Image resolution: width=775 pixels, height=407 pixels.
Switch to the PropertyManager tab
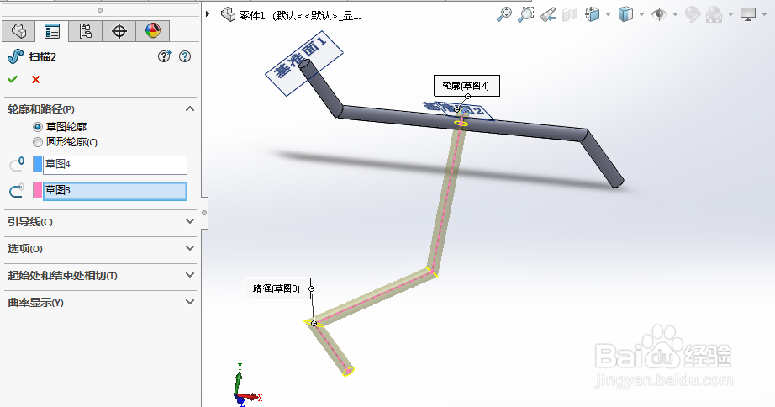pyautogui.click(x=51, y=31)
